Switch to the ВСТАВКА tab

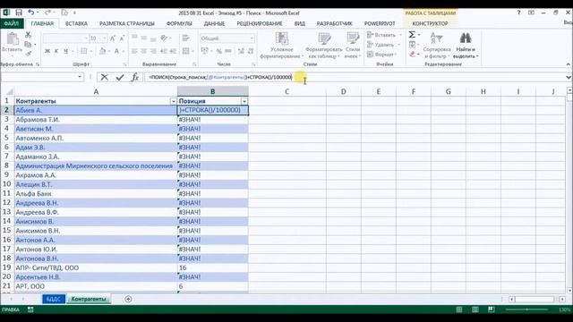click(x=76, y=23)
